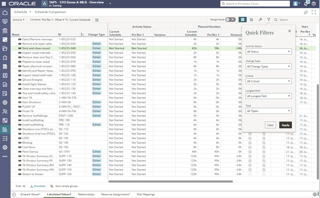Select the table grid view icon
This screenshot has width=320, height=198.
tap(243, 20)
